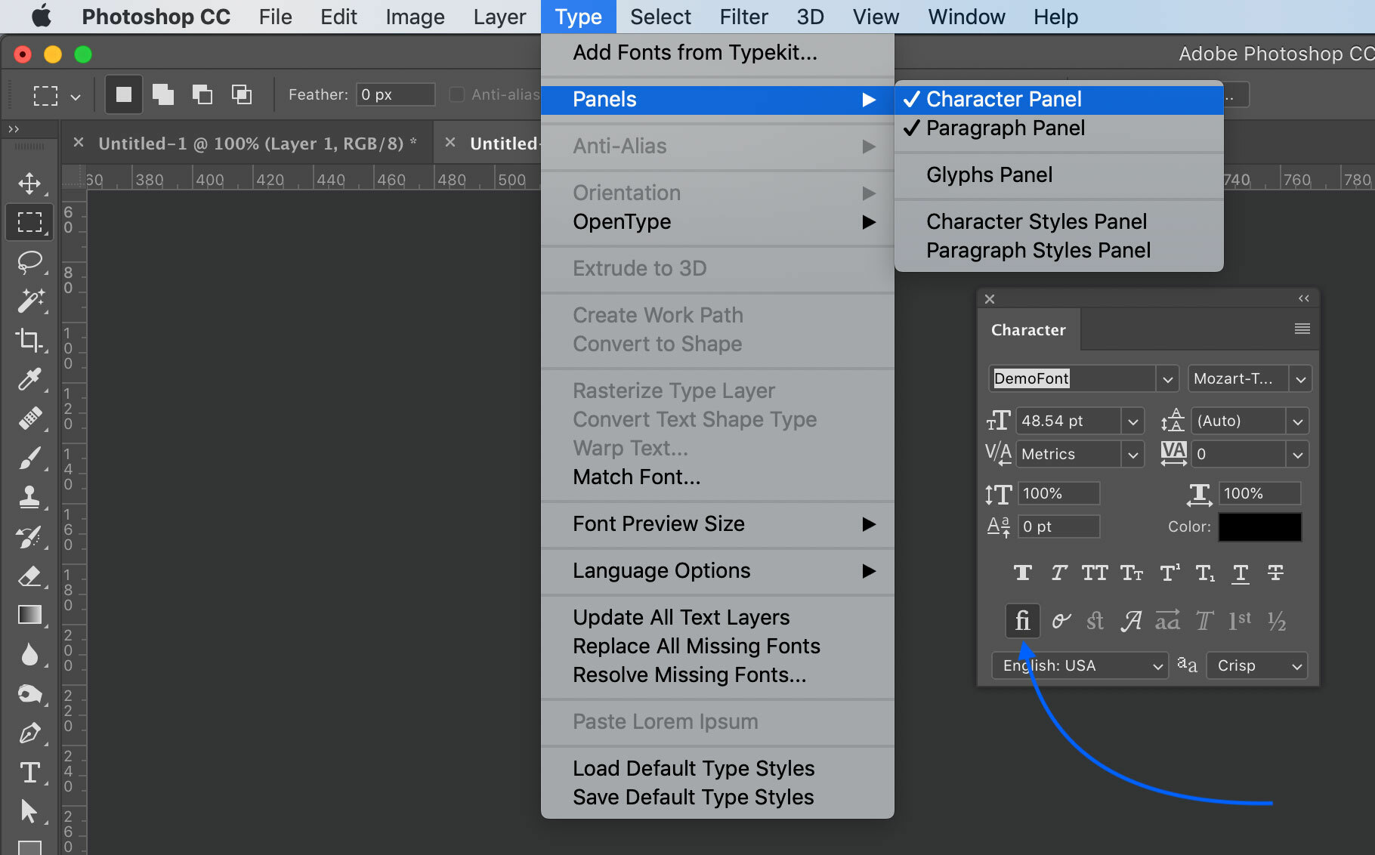Select the Pen tool
Image resolution: width=1375 pixels, height=855 pixels.
29,733
